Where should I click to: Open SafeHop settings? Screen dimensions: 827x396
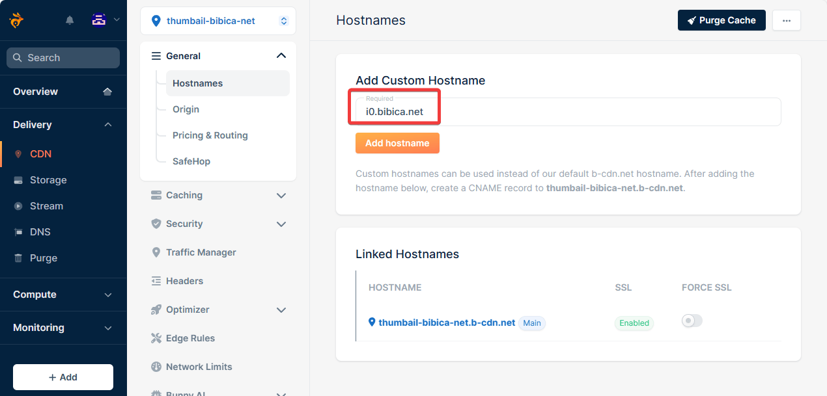(191, 161)
